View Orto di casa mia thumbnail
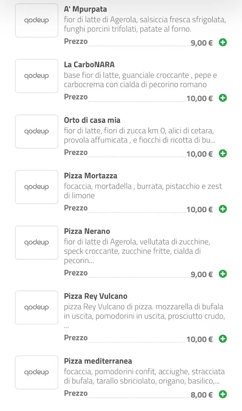This screenshot has height=411, width=242. [37, 132]
